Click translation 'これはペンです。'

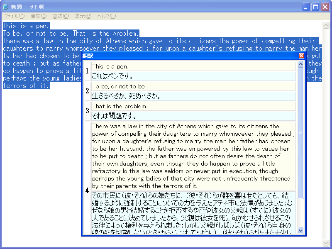pyautogui.click(x=193, y=76)
